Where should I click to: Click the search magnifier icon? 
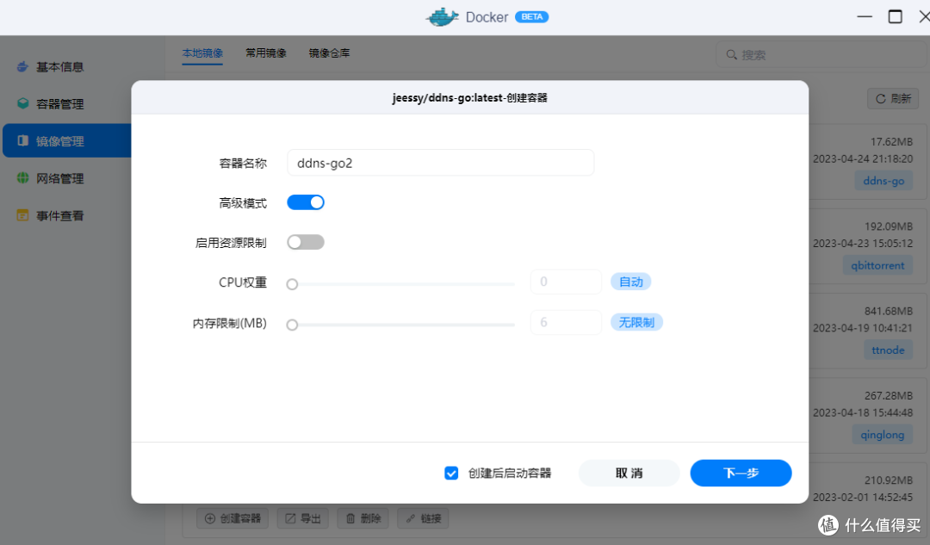[731, 54]
